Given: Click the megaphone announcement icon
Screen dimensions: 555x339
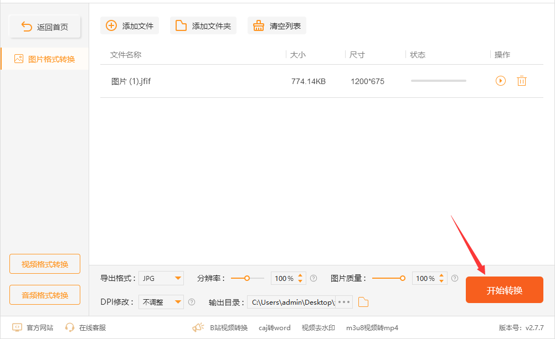Looking at the screenshot, I should (198, 327).
